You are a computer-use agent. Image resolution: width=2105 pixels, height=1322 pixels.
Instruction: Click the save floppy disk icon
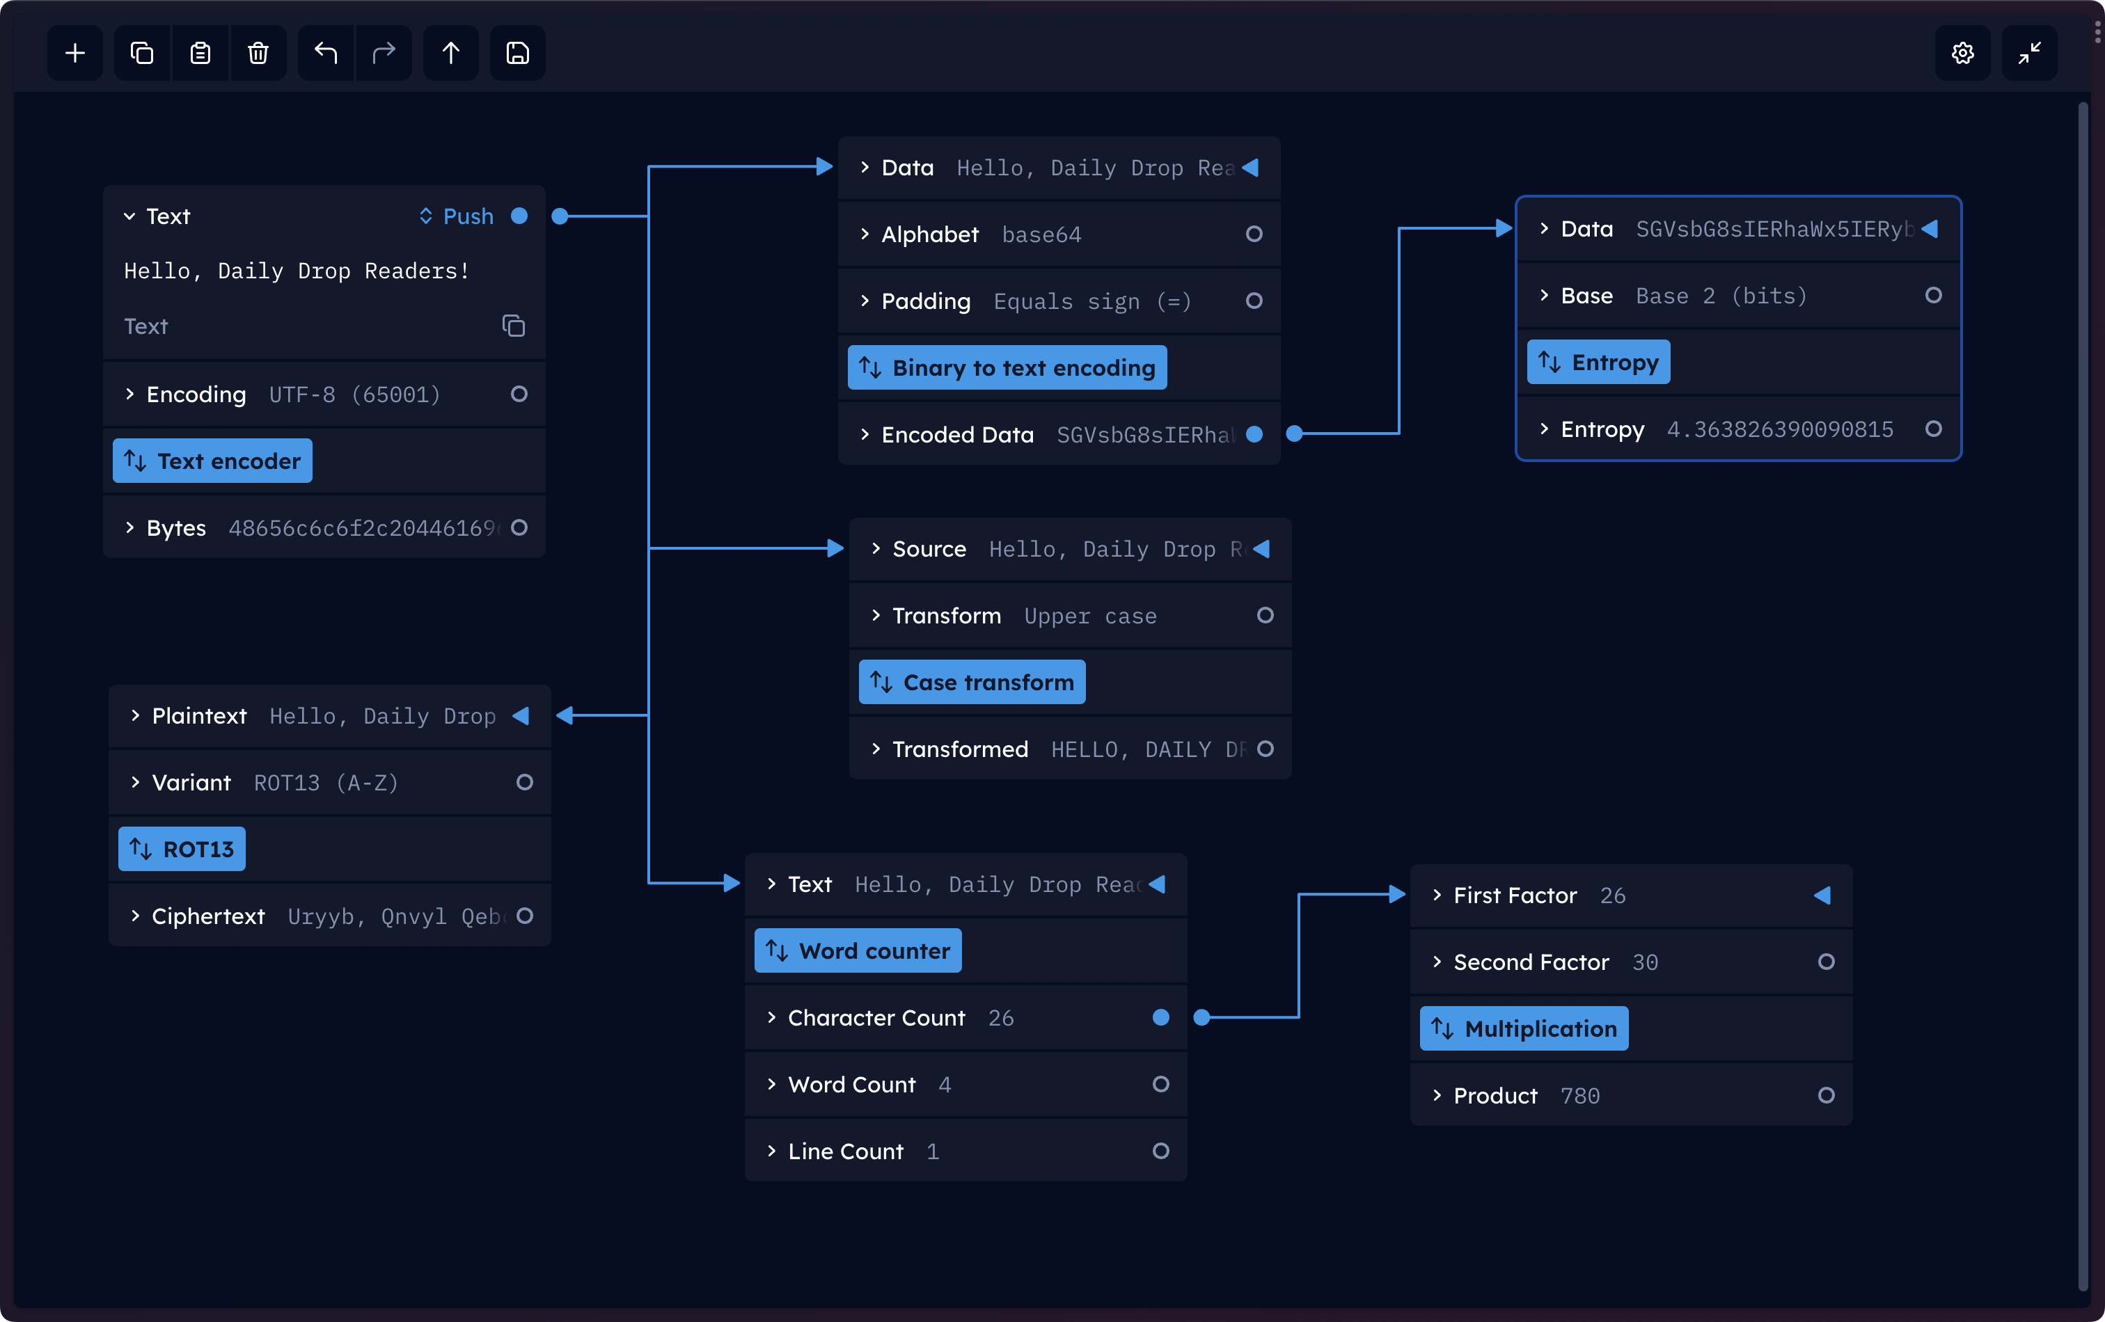[x=517, y=54]
